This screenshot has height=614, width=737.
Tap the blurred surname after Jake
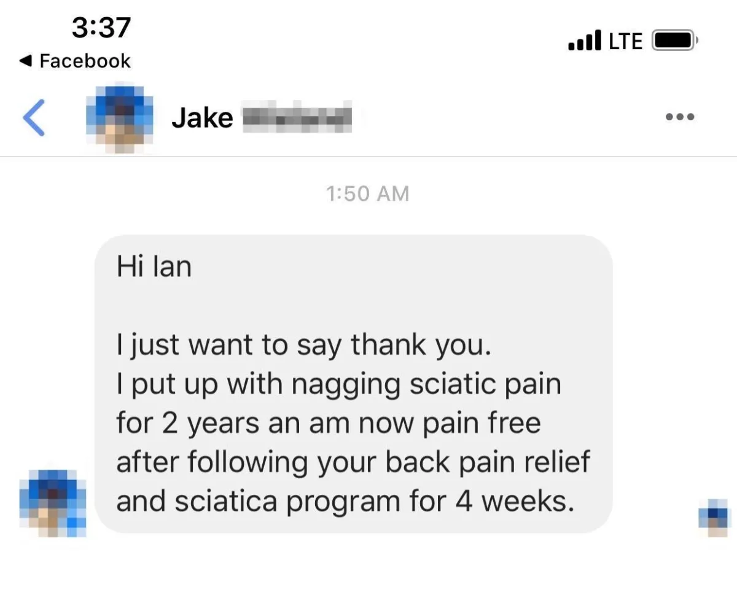pyautogui.click(x=295, y=117)
